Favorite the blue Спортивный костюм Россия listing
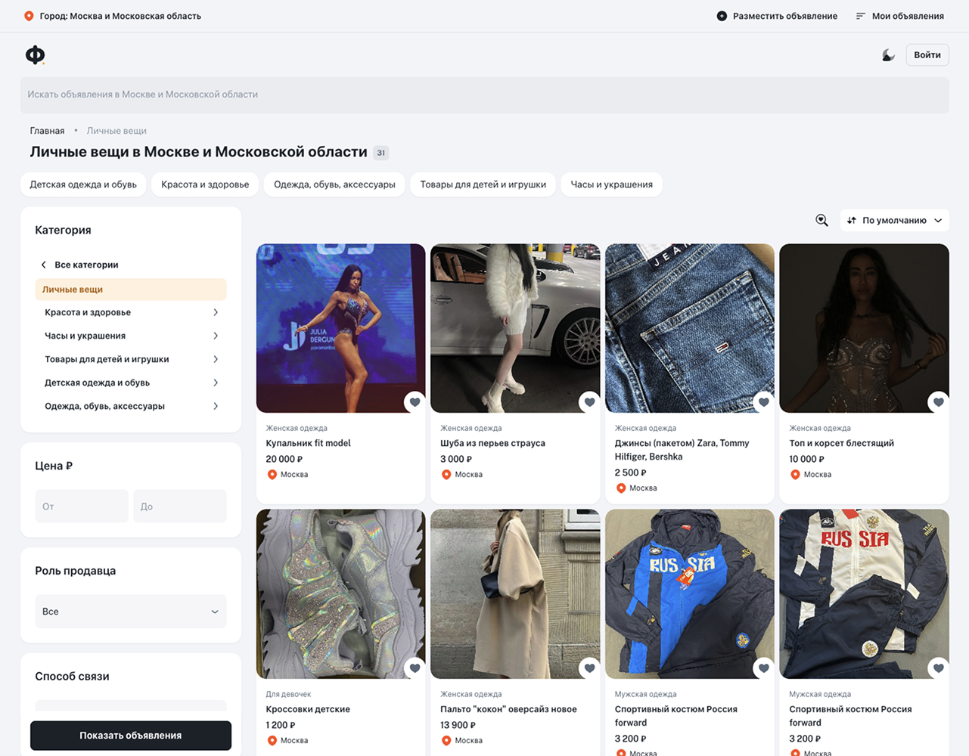969x756 pixels. pos(763,668)
